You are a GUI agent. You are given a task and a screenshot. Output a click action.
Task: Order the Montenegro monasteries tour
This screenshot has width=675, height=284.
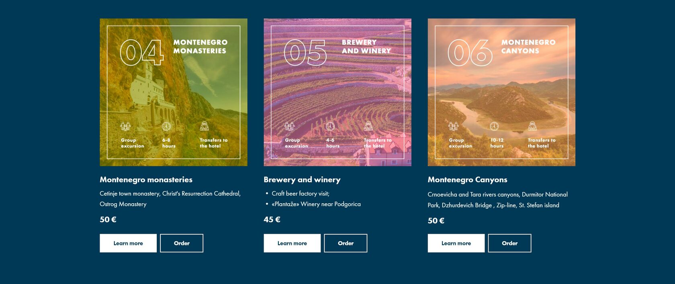pyautogui.click(x=182, y=243)
